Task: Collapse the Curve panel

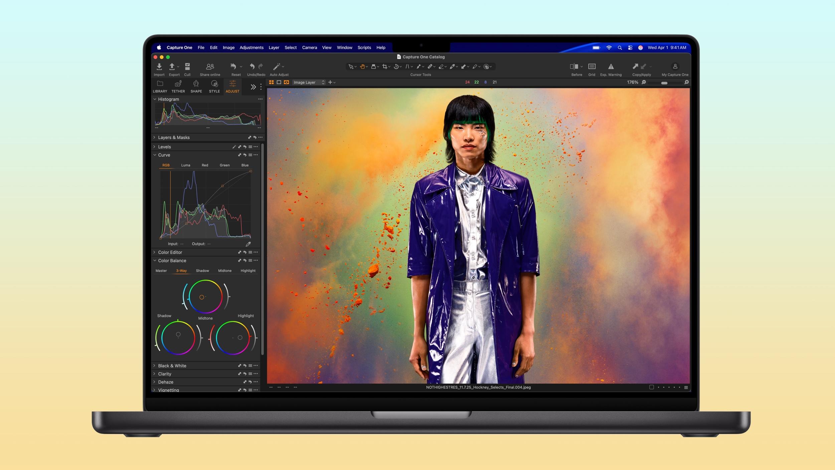Action: [155, 155]
